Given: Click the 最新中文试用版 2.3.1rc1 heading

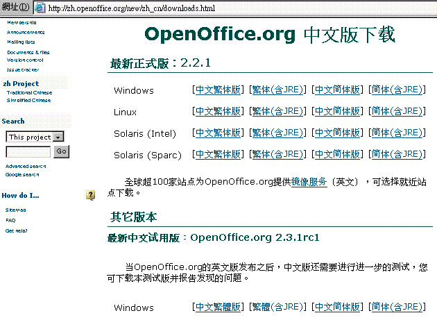Looking at the screenshot, I should [x=213, y=237].
